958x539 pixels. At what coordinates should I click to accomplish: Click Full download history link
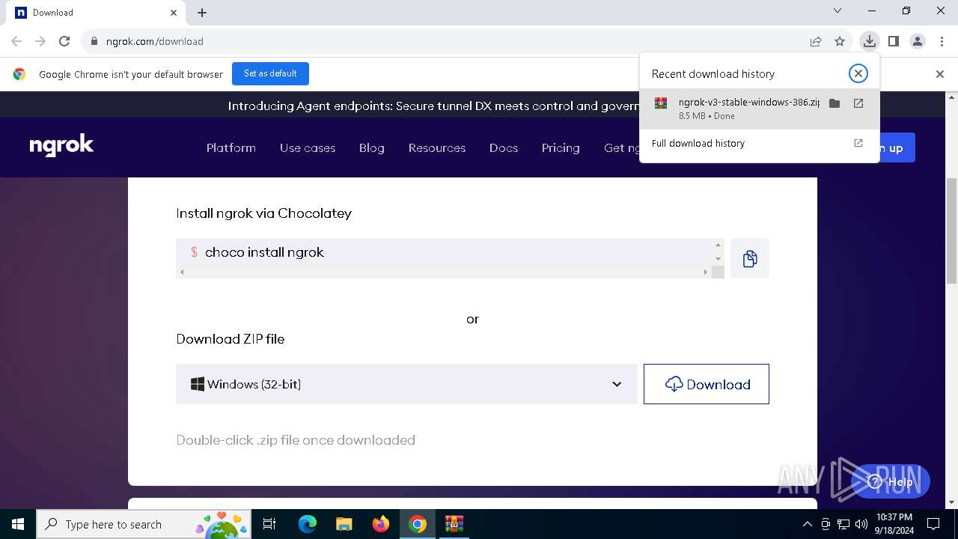698,143
